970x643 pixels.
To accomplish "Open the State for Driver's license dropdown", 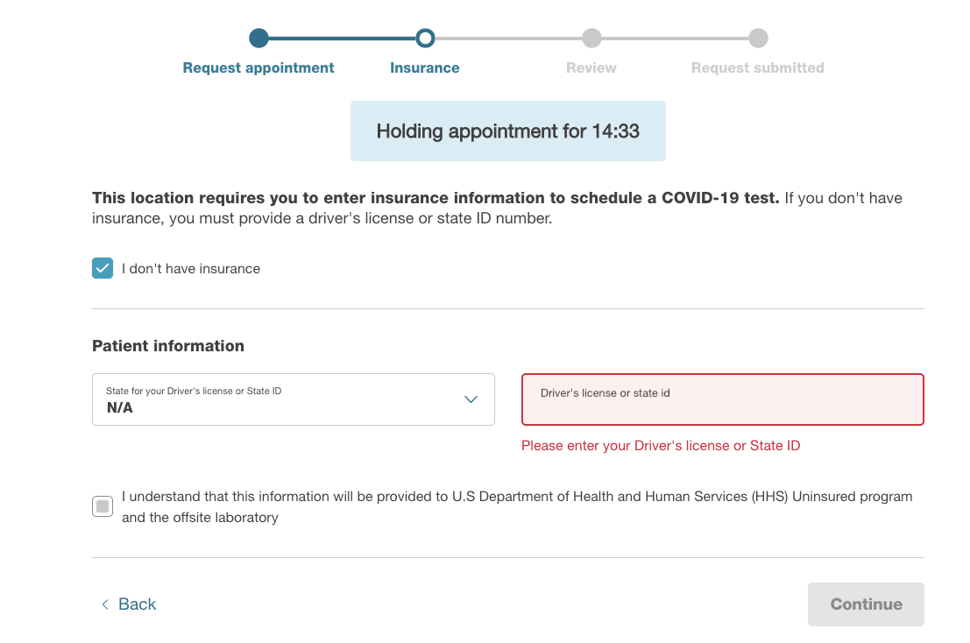I will click(x=294, y=399).
